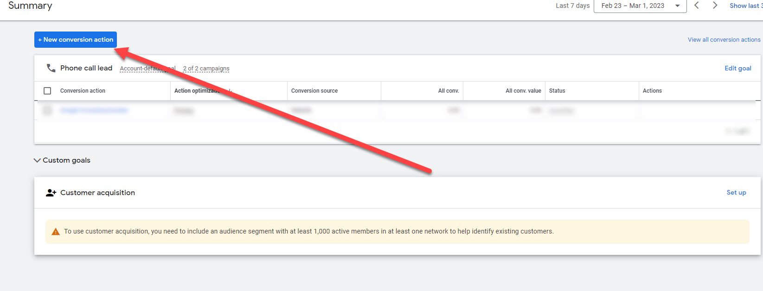Image resolution: width=763 pixels, height=291 pixels.
Task: Click the Show last link at top right
Action: click(x=745, y=6)
